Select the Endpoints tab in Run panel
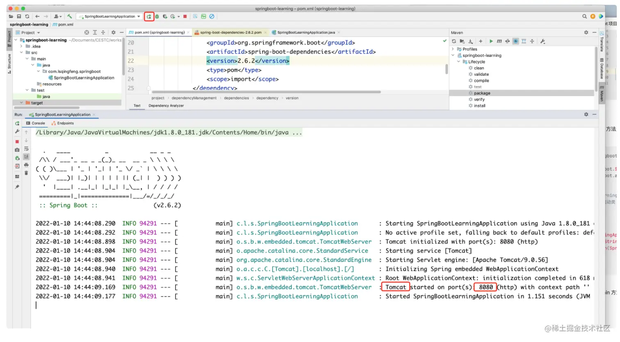This screenshot has width=620, height=342. pyautogui.click(x=63, y=123)
